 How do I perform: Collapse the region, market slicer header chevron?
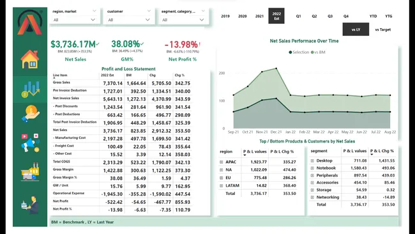(94, 11)
